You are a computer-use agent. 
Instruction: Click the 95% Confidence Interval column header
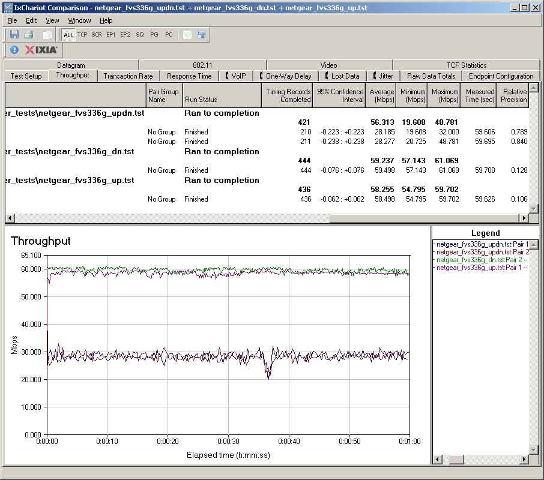tap(339, 95)
